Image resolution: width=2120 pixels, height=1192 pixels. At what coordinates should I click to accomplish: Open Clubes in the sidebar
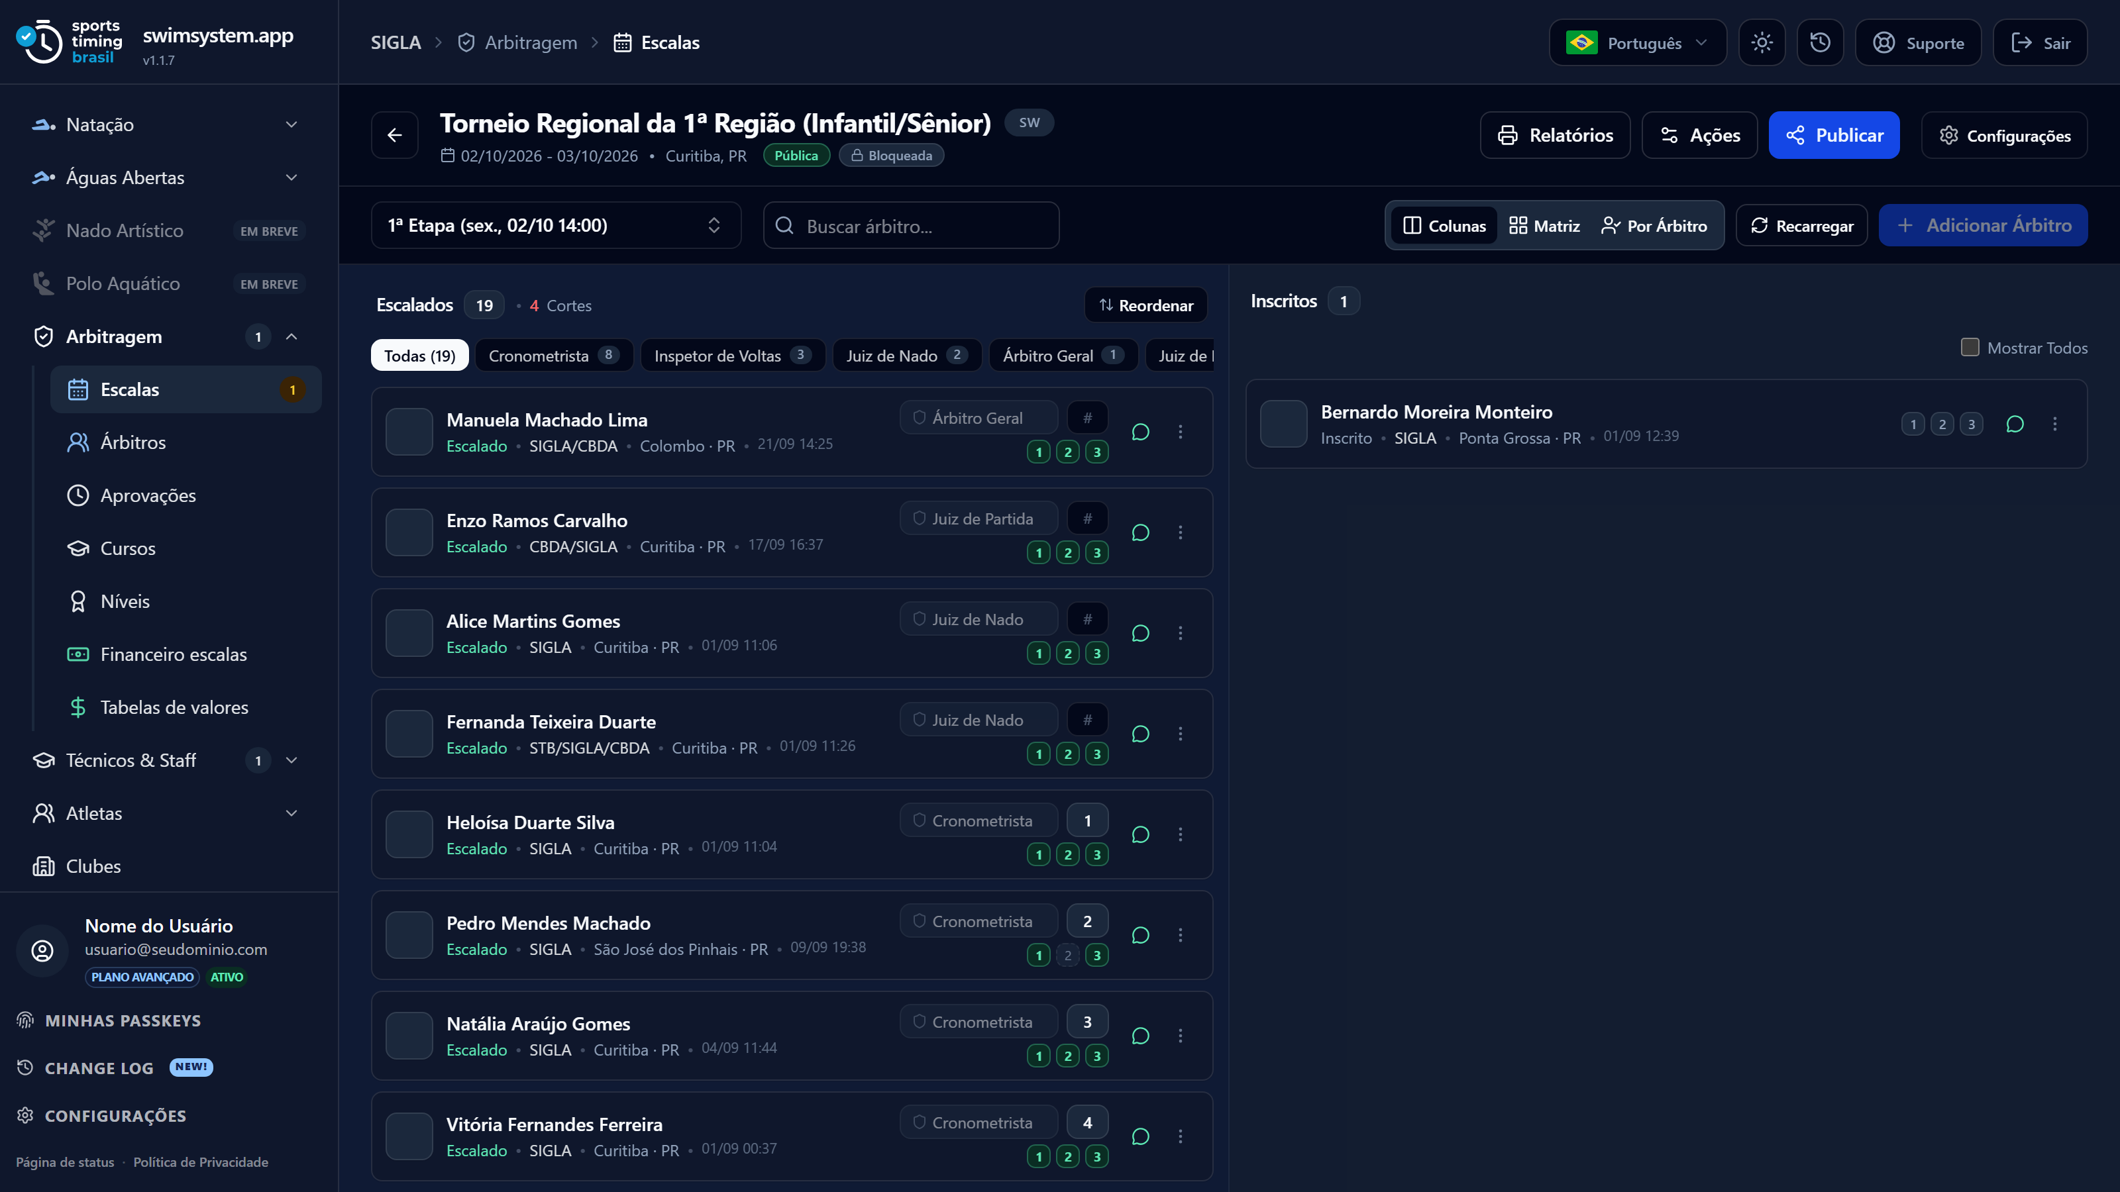[x=169, y=866]
